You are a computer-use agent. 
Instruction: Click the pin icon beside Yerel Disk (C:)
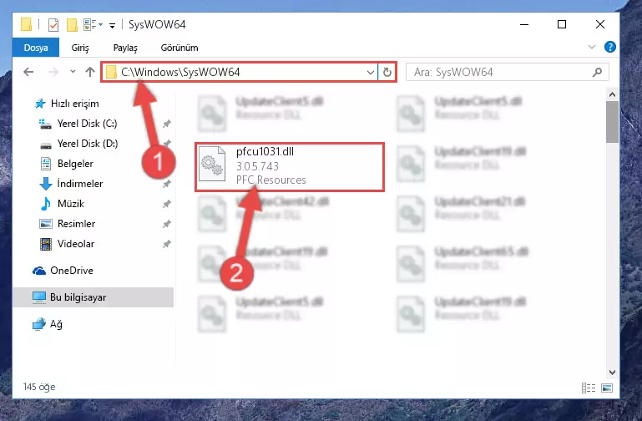(x=167, y=124)
